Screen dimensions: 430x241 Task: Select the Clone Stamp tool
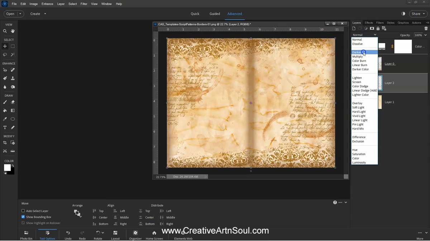pyautogui.click(x=13, y=78)
